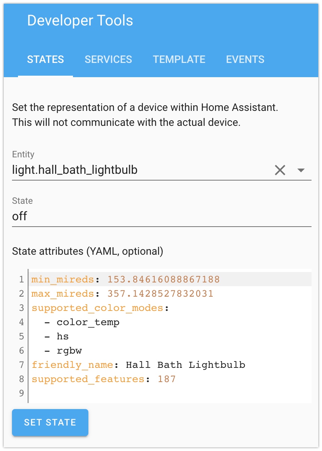Screen dimensions: 322x451
Task: Edit the State field showing off
Action: pyautogui.click(x=162, y=217)
